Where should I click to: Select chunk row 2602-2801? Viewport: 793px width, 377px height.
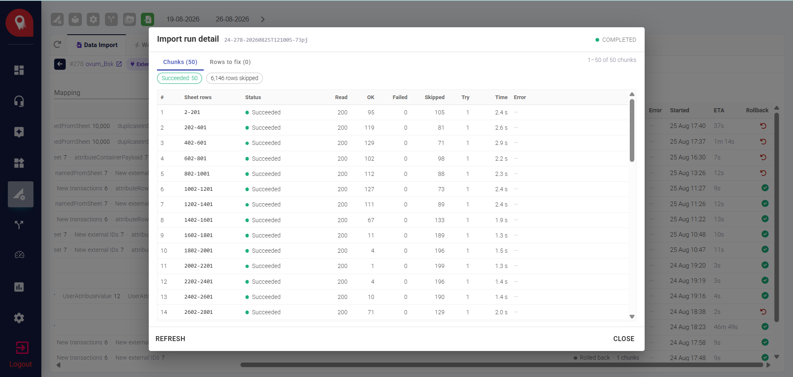pos(393,312)
